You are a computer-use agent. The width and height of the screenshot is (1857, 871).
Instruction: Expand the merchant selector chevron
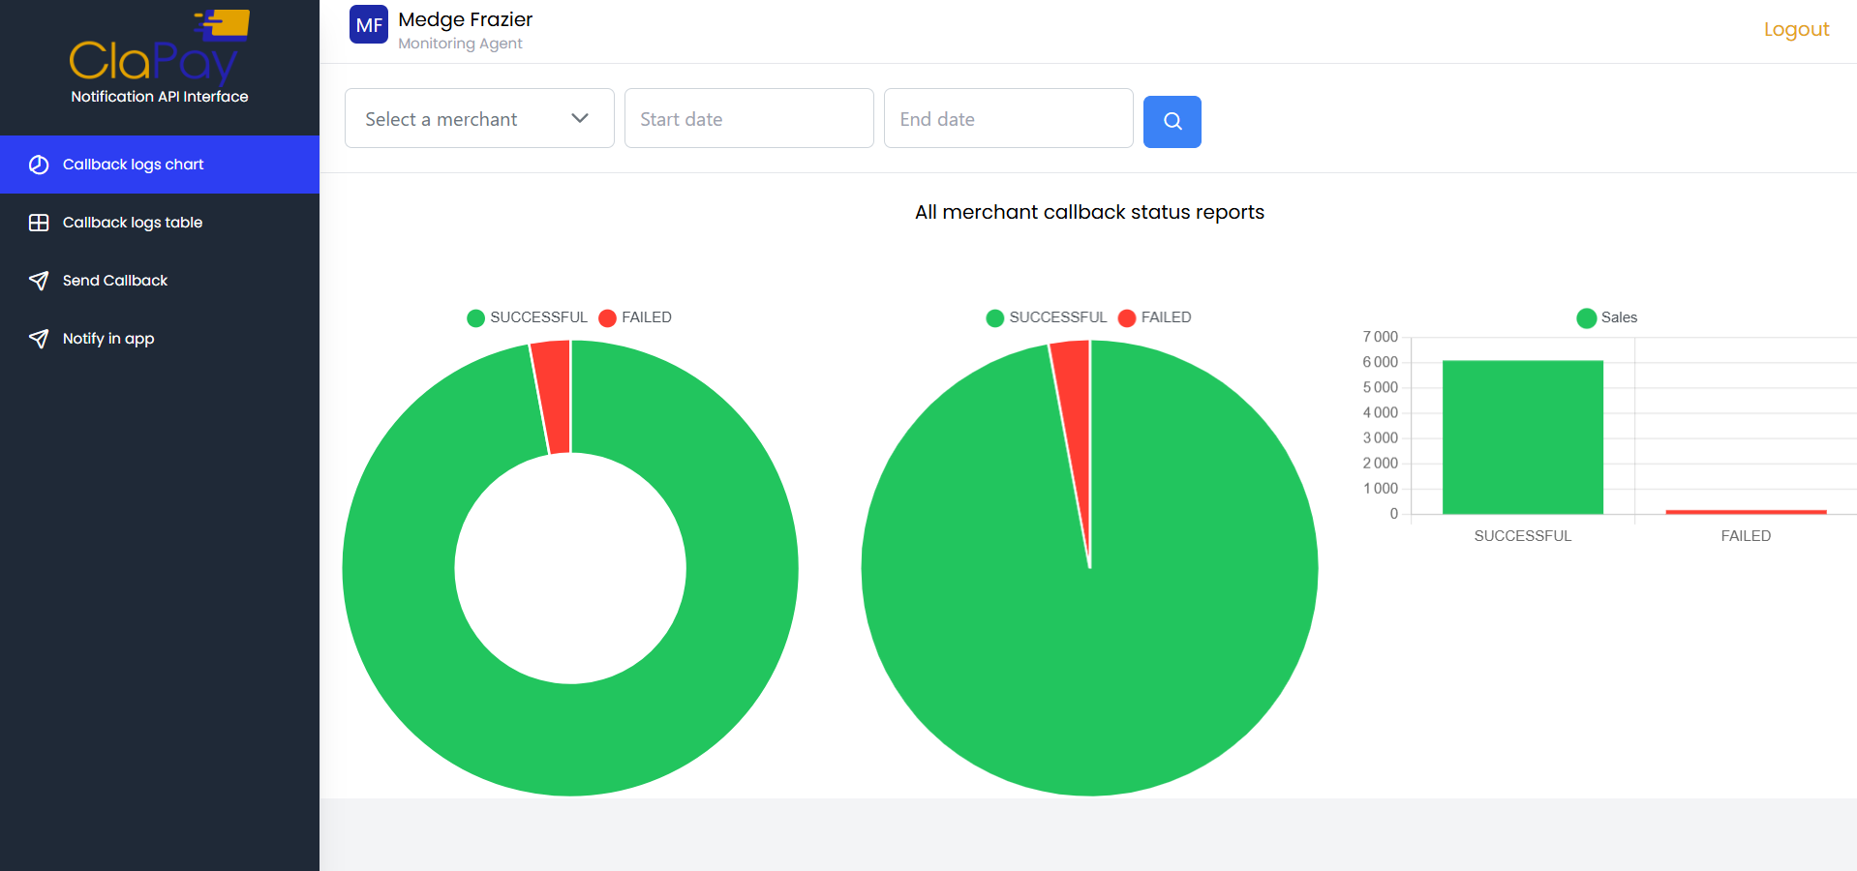click(580, 118)
